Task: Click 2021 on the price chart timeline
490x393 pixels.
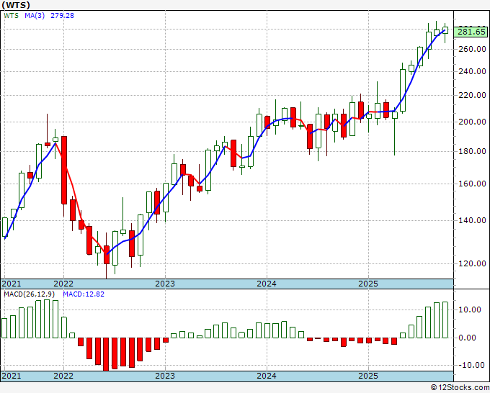Action: pos(12,284)
